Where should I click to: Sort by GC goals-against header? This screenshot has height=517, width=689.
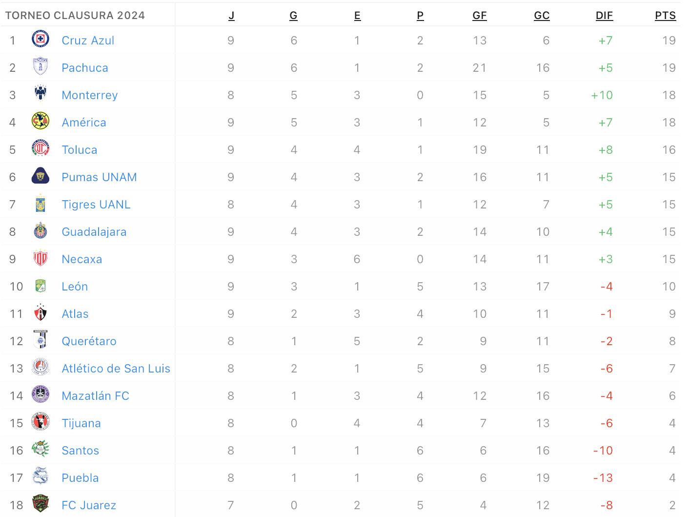coord(542,16)
